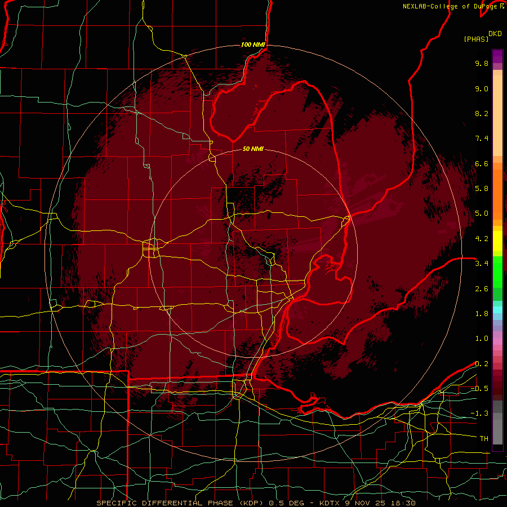Click the 9.0 scale value label
This screenshot has height=507, width=507.
point(482,88)
